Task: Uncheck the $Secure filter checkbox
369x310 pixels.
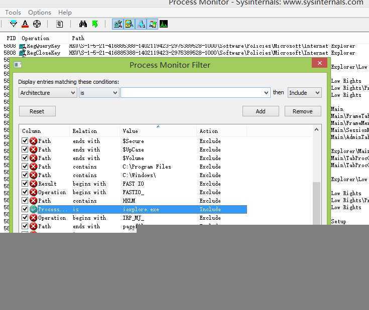Action: click(25, 140)
